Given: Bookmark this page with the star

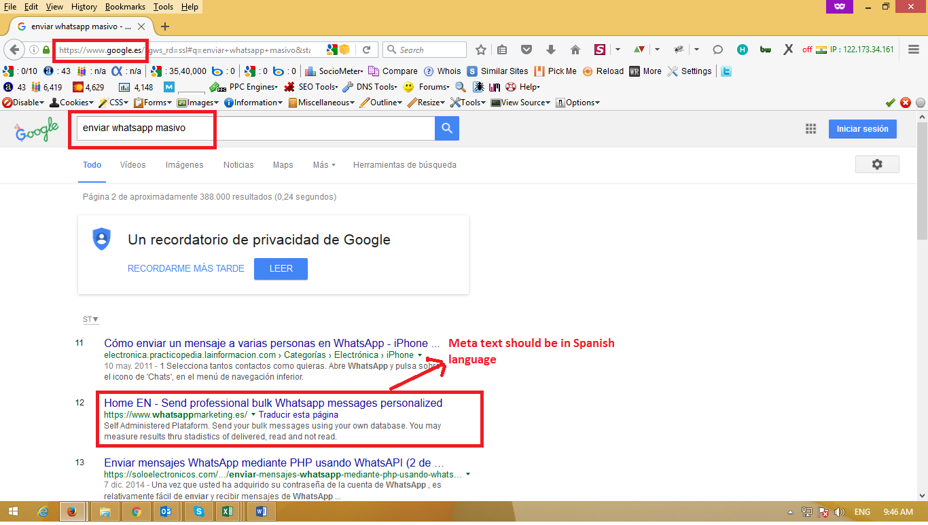Looking at the screenshot, I should click(x=481, y=50).
